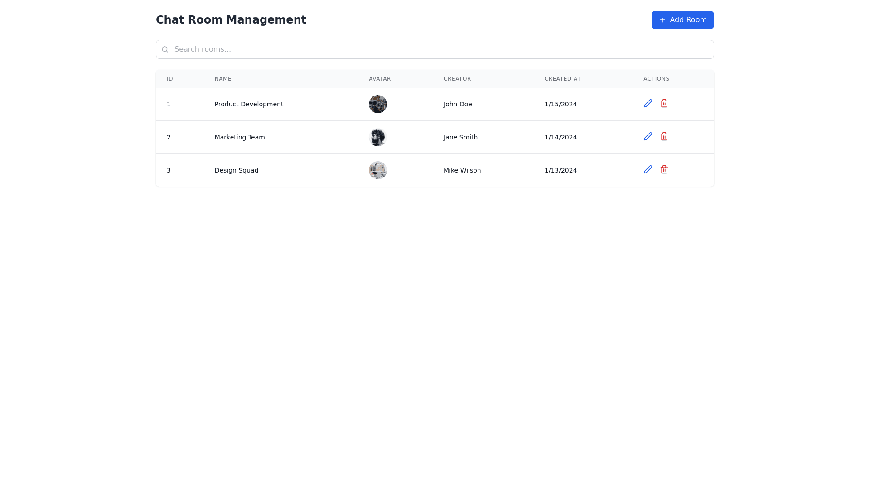
Task: Focus the Search rooms input field
Action: point(435,49)
